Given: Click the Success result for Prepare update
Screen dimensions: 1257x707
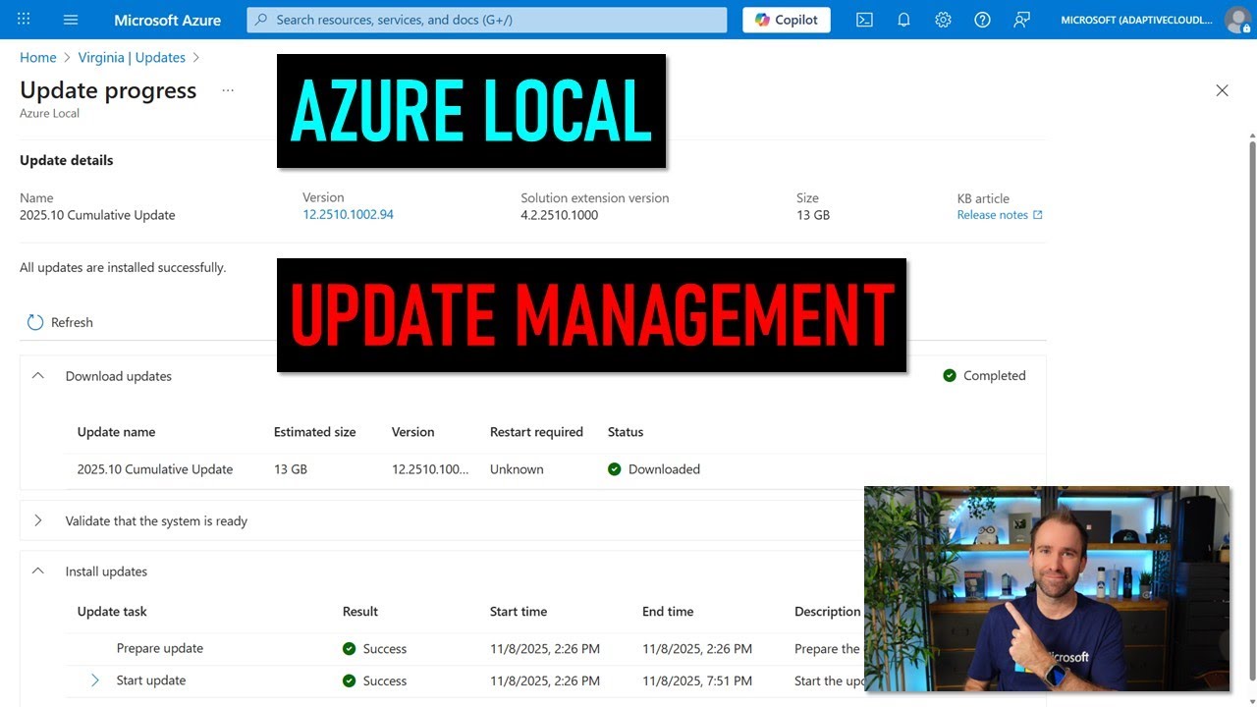Looking at the screenshot, I should 374,648.
